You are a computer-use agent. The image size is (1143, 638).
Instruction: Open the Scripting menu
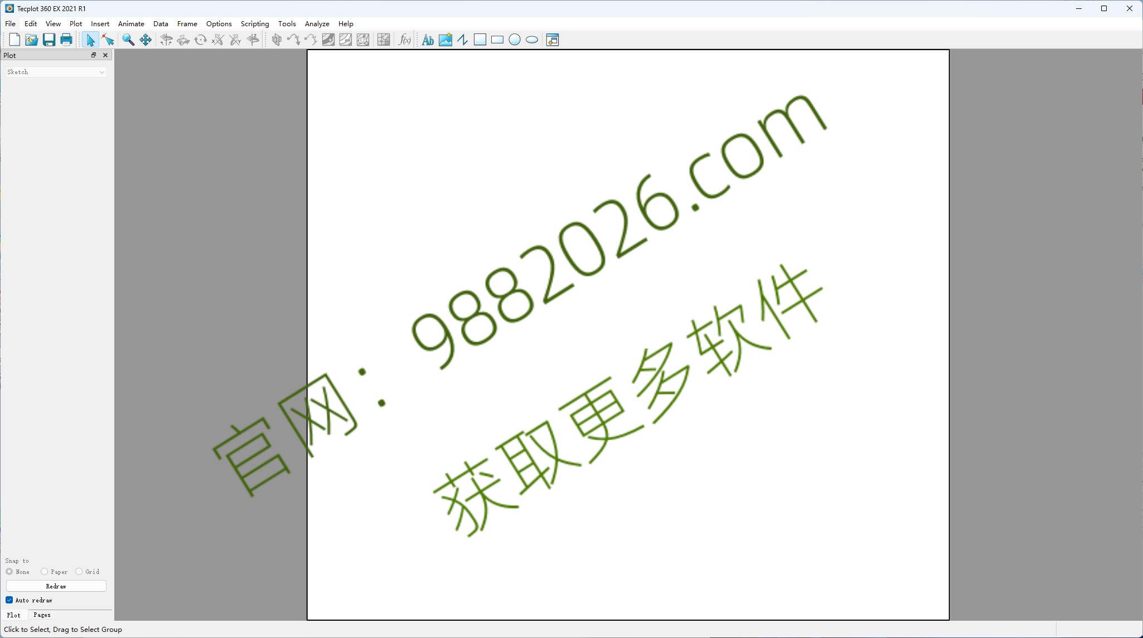pos(255,24)
